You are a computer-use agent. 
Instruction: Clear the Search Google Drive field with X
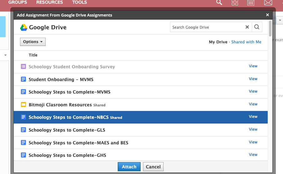(x=247, y=27)
